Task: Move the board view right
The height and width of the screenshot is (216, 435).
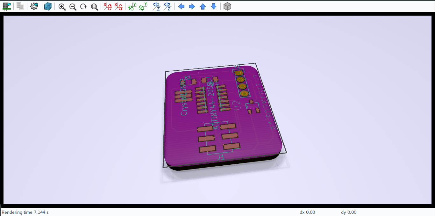Action: pyautogui.click(x=192, y=6)
